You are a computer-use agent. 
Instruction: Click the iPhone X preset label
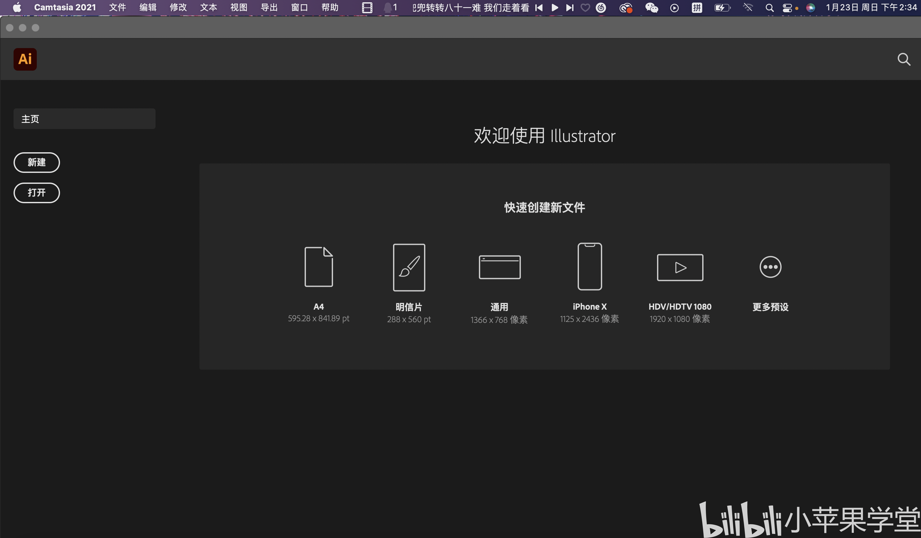590,306
